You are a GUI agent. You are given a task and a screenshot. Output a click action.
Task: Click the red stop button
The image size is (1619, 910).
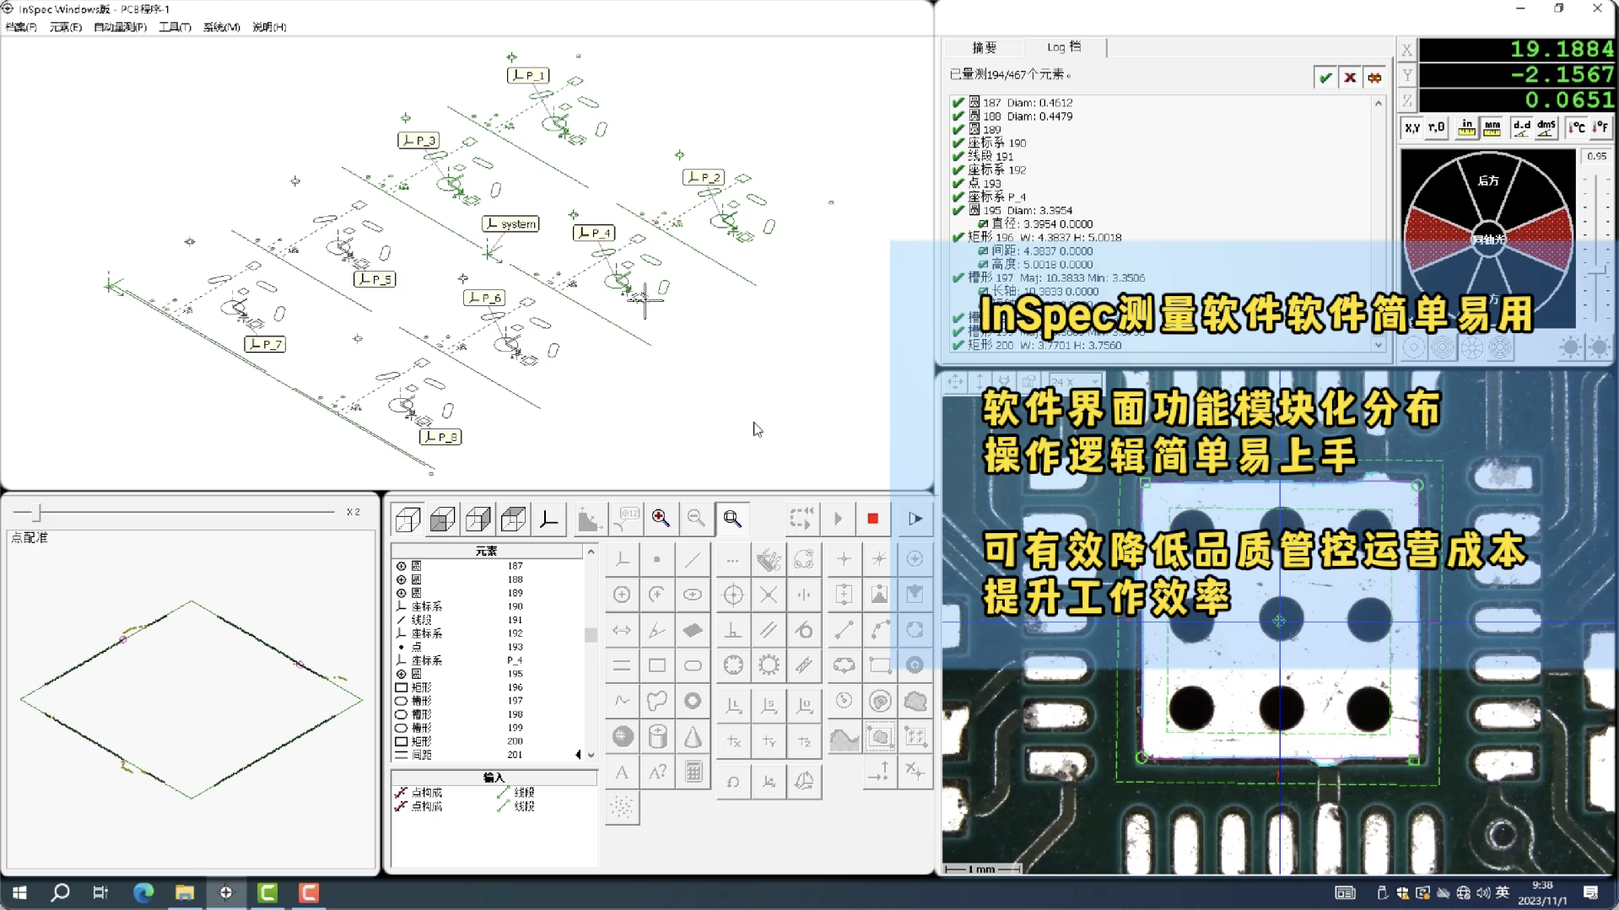click(872, 519)
